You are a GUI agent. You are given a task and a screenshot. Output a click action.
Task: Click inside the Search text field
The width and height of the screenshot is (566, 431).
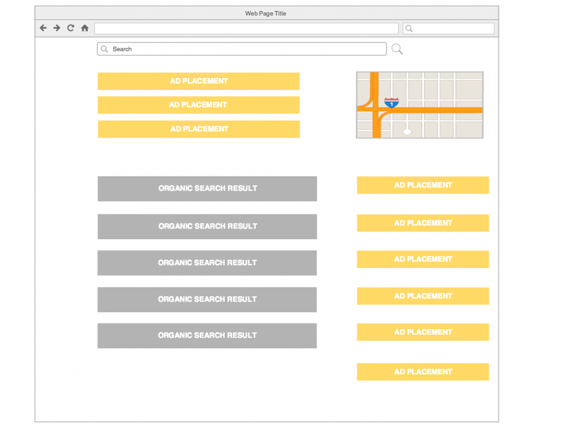pos(243,49)
